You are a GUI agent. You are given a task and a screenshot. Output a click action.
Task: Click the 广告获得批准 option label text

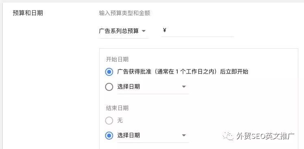tap(182, 72)
